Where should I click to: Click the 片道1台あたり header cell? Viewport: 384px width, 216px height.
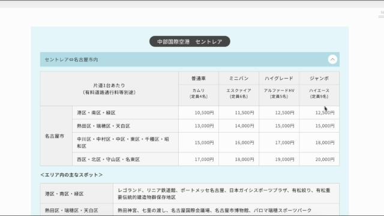coord(109,89)
